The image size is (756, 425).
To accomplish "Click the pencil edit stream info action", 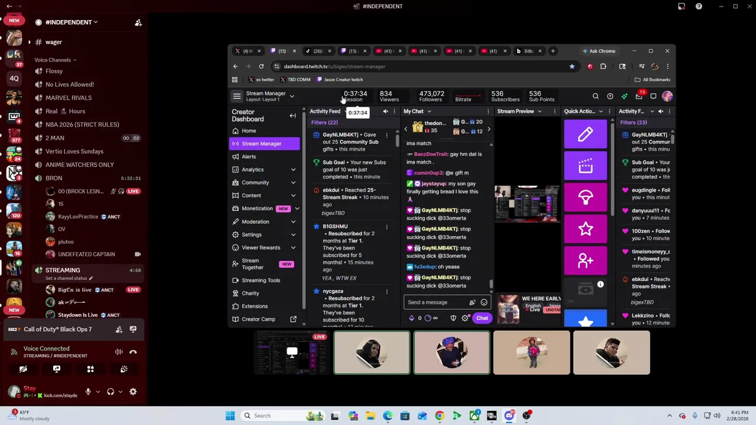I will point(585,134).
